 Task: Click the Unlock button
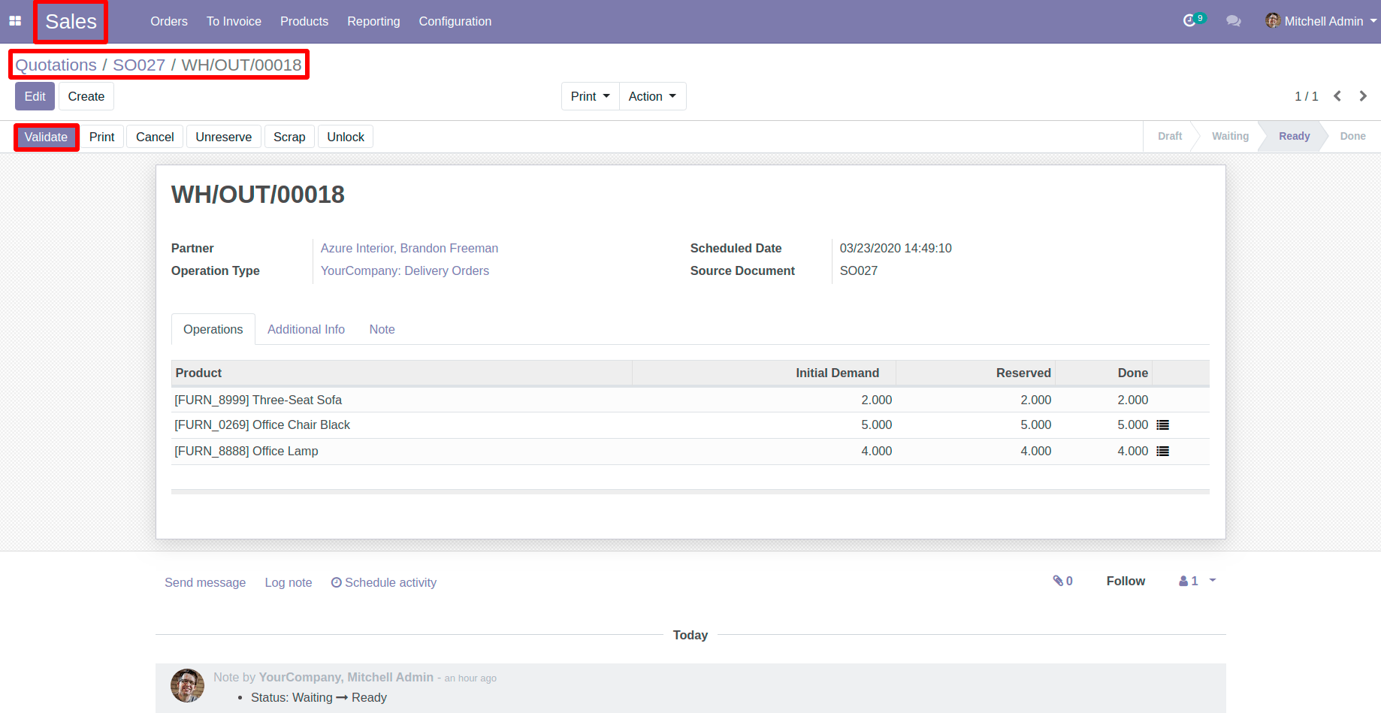click(x=346, y=137)
